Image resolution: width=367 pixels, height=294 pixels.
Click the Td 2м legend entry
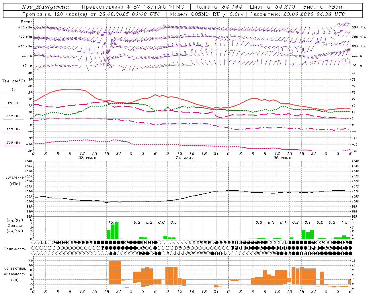pyautogui.click(x=13, y=103)
